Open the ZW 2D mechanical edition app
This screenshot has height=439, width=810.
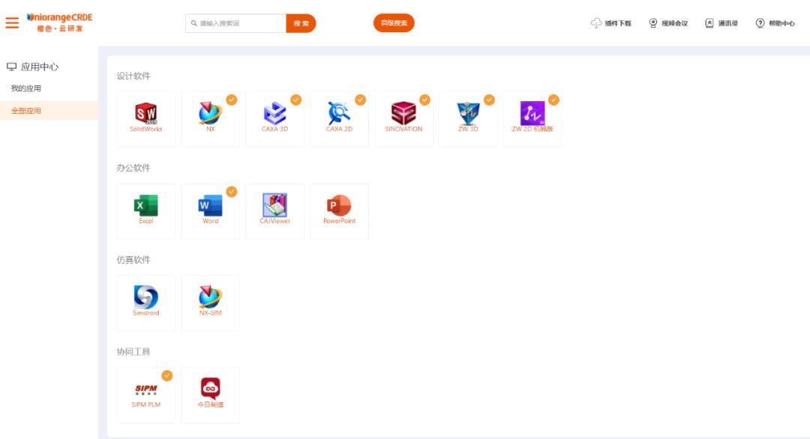[x=532, y=119]
